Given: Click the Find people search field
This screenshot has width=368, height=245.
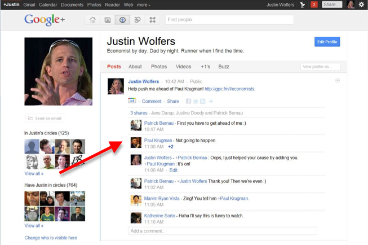Looking at the screenshot, I should pos(229,20).
